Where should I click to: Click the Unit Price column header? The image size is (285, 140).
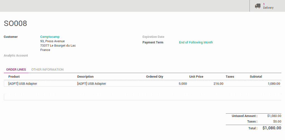196,77
